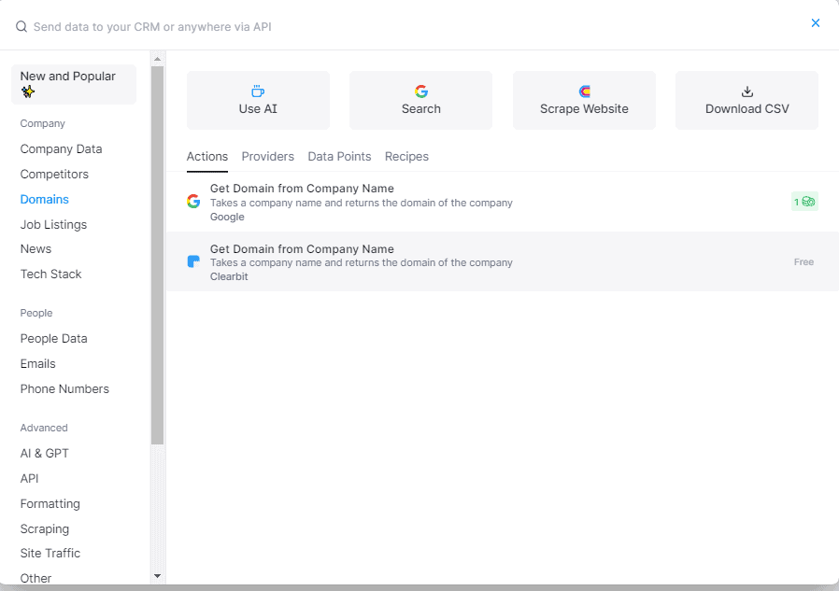Open Company Data in sidebar
Image resolution: width=839 pixels, height=591 pixels.
pyautogui.click(x=61, y=149)
